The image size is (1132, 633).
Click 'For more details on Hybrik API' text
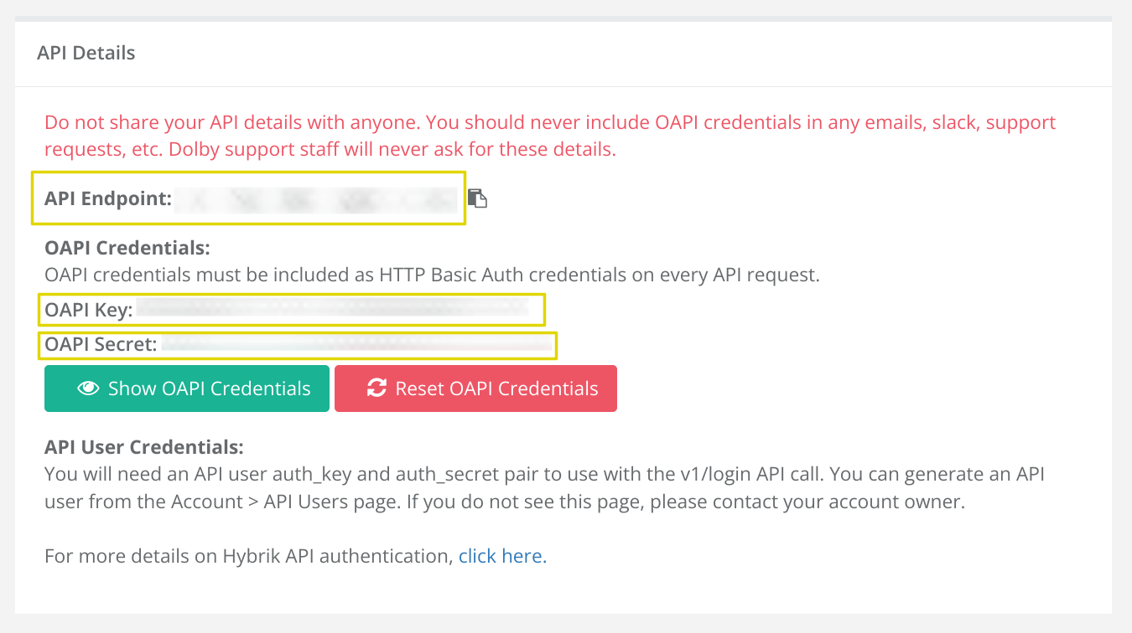[x=249, y=556]
